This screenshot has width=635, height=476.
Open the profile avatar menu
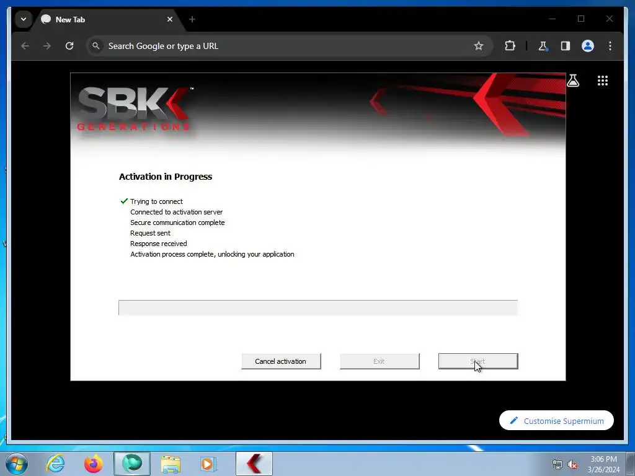[588, 46]
